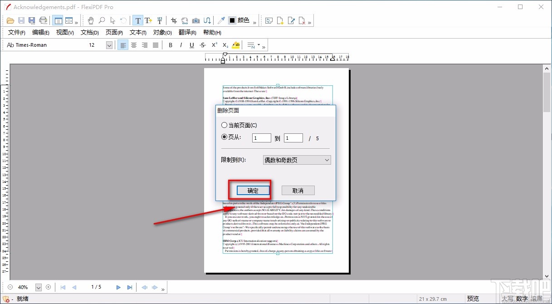Apply superscript to text
The width and height of the screenshot is (552, 304).
(214, 45)
